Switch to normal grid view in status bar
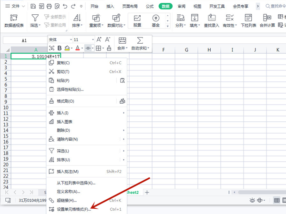 (x=276, y=200)
